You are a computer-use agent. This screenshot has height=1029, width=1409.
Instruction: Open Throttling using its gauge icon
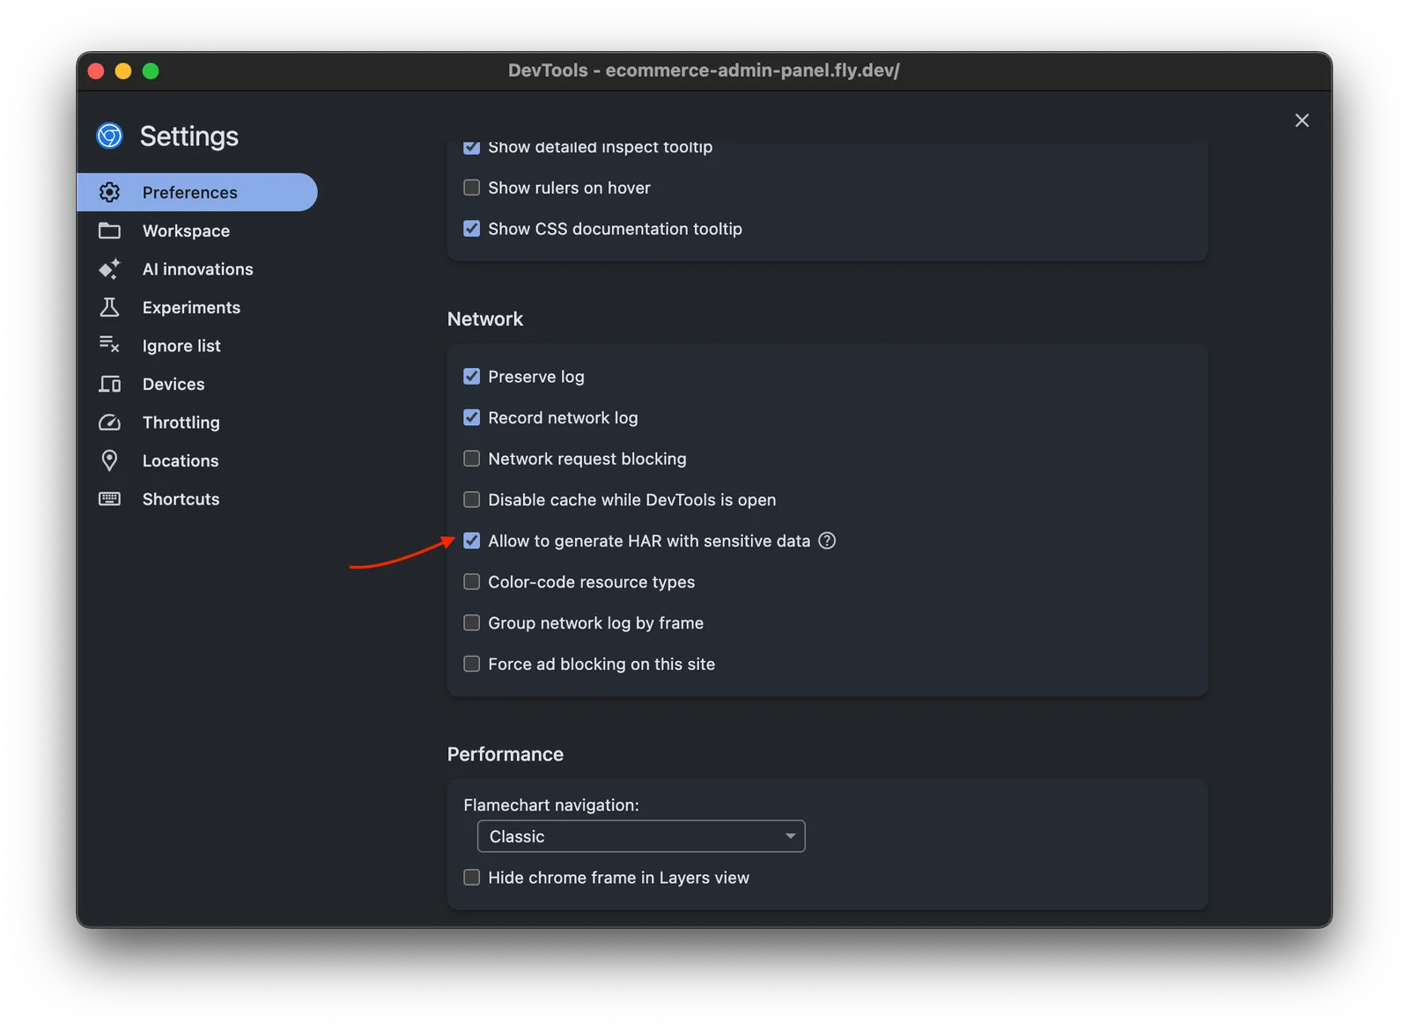pos(109,423)
